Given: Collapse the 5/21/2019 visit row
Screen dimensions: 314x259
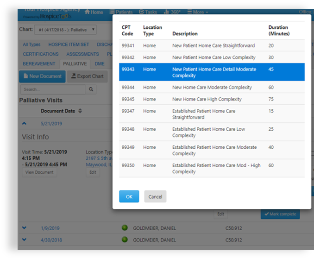Looking at the screenshot, I should point(25,124).
